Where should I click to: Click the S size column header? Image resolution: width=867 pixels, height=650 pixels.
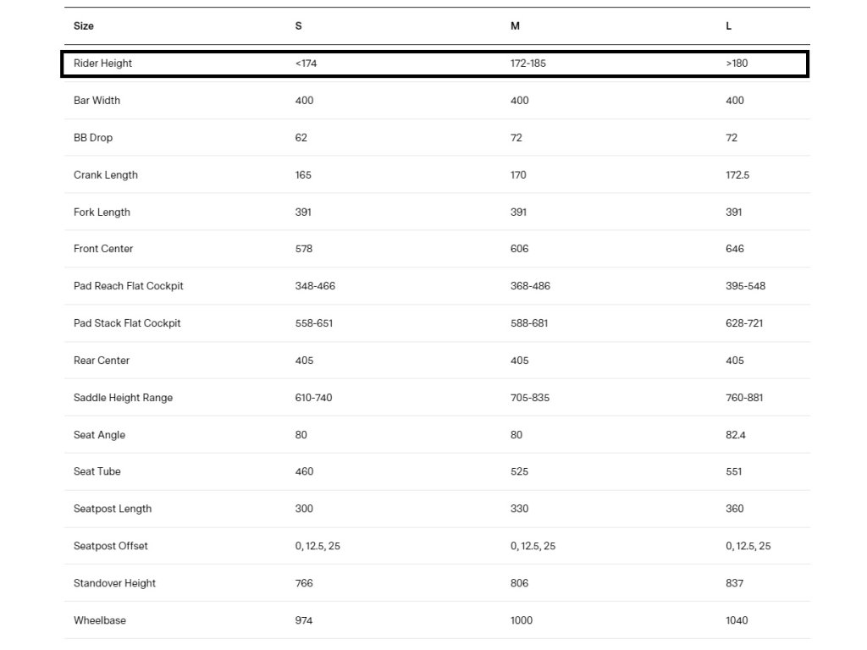(x=298, y=26)
